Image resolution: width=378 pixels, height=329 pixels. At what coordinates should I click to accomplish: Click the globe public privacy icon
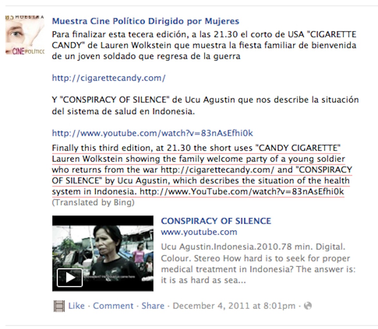(x=308, y=306)
